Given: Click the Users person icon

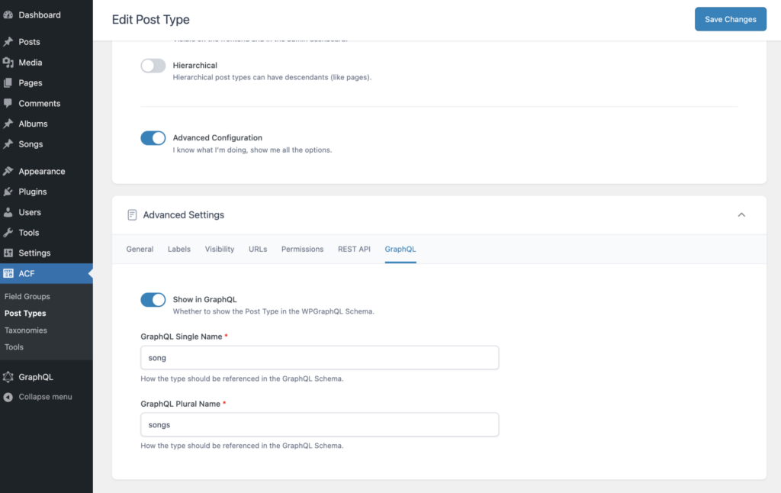Looking at the screenshot, I should coord(8,212).
